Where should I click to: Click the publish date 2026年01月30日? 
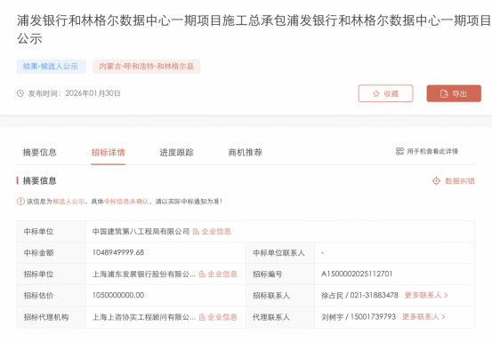[x=93, y=93]
